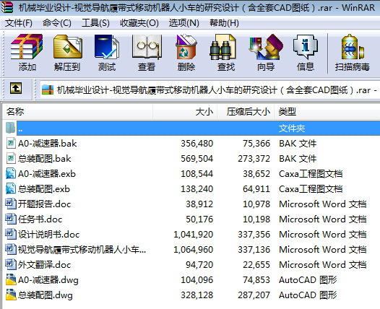Click the 解压到 (Extract To) icon
Image resolution: width=380 pixels, height=309 pixels.
(x=68, y=47)
